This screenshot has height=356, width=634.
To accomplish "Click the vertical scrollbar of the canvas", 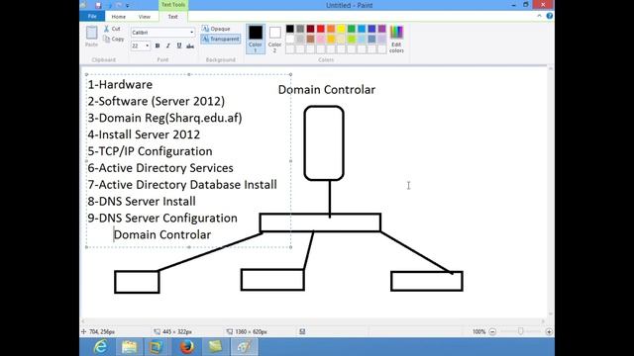I will (x=551, y=192).
